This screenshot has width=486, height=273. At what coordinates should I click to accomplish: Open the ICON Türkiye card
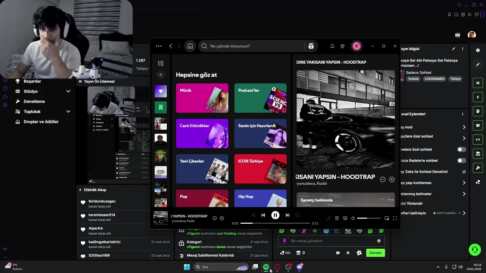tap(260, 169)
